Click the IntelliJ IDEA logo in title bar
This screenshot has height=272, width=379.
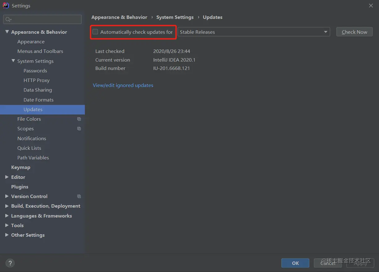tap(6, 6)
